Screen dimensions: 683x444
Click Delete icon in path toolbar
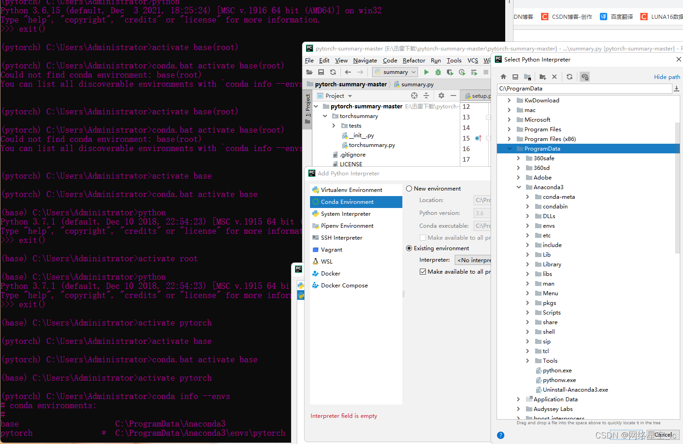pyautogui.click(x=554, y=77)
